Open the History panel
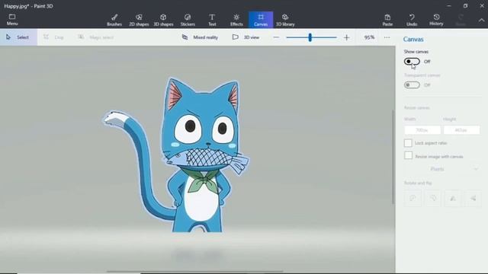Image resolution: width=488 pixels, height=274 pixels. (436, 20)
